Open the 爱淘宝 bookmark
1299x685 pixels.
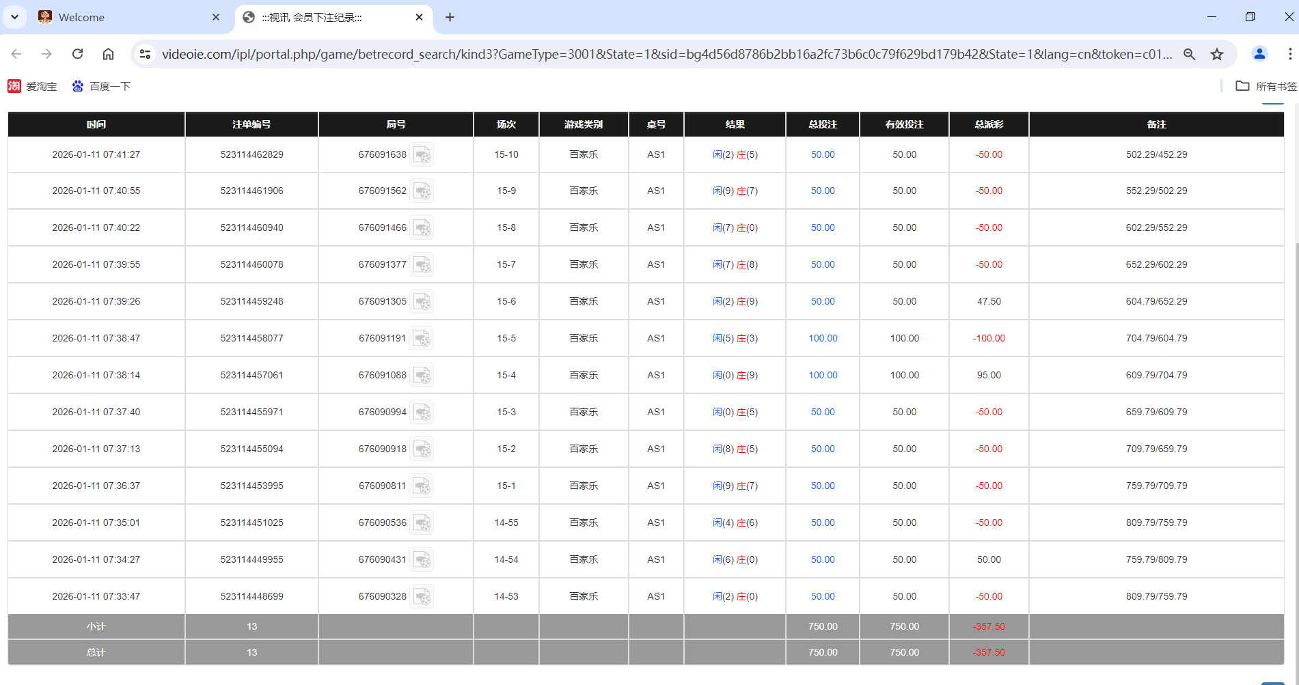[32, 86]
